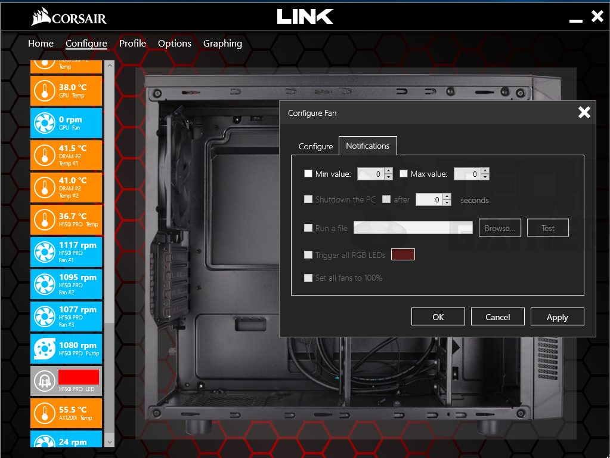Select the H150i PRO LED icon
The height and width of the screenshot is (458, 610).
click(44, 381)
